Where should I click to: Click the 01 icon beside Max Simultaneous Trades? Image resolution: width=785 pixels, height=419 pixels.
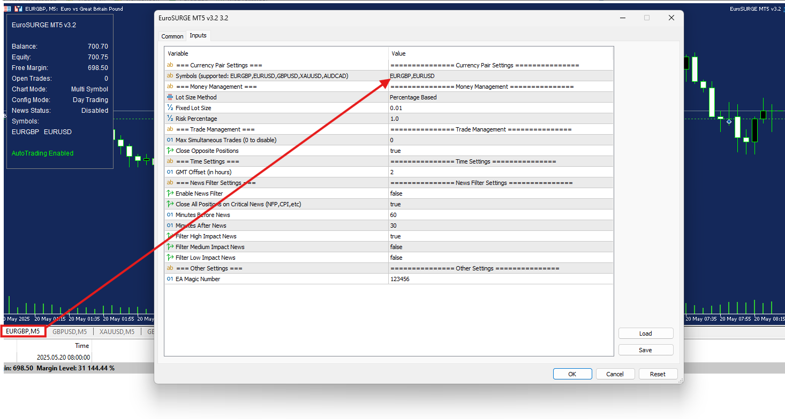click(x=170, y=140)
